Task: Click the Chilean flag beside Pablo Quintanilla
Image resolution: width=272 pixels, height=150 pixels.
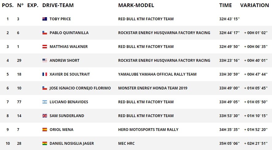Action: click(x=45, y=33)
